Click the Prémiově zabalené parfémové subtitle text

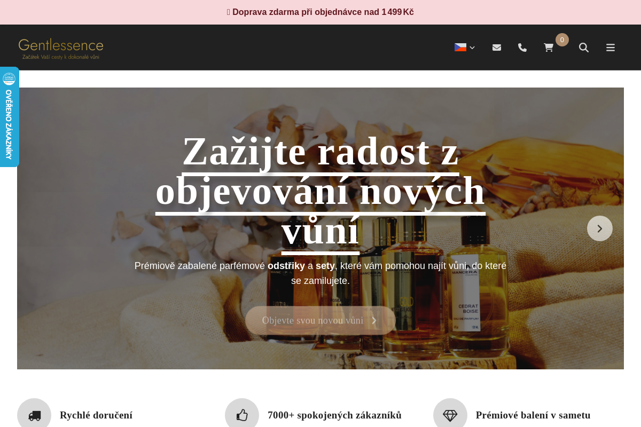click(320, 273)
